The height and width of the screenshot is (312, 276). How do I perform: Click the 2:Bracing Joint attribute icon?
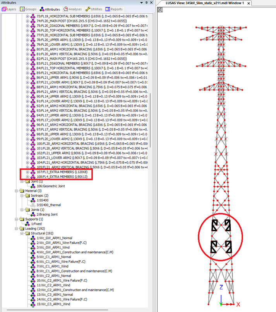point(33,215)
